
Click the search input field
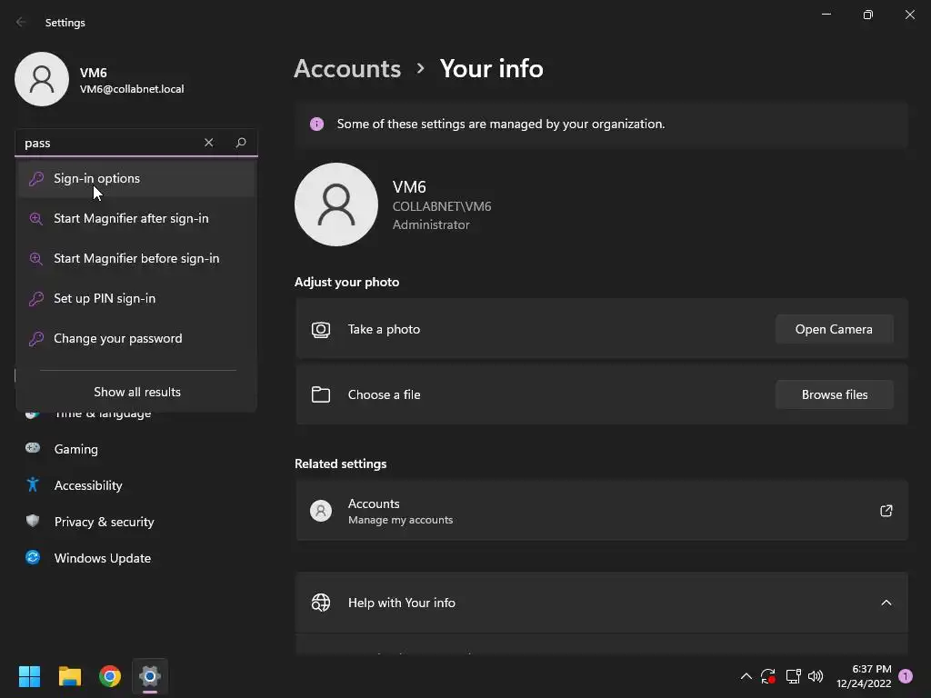click(x=109, y=143)
